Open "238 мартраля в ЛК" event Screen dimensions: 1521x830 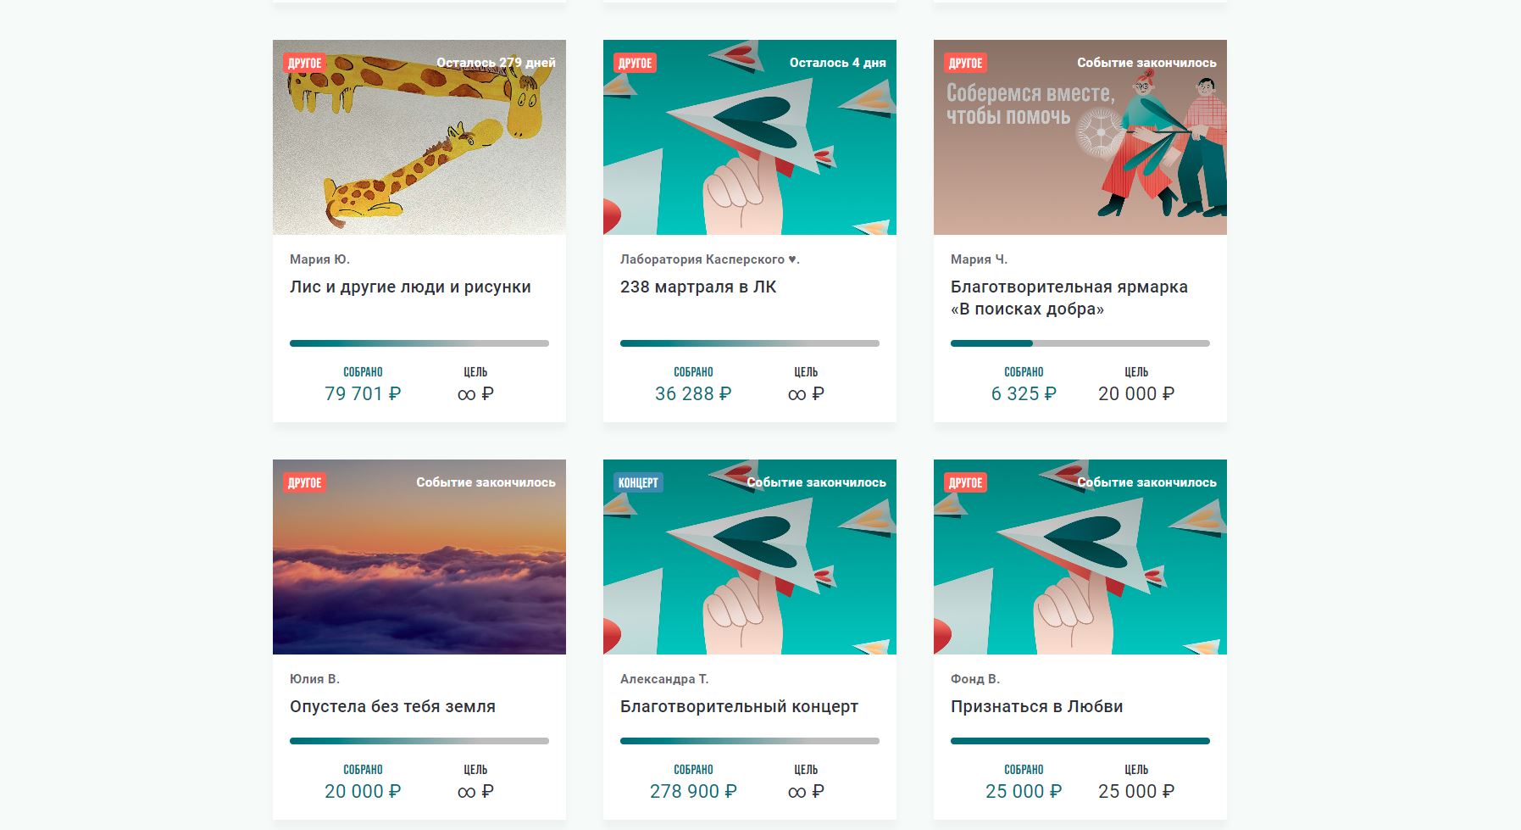(698, 287)
